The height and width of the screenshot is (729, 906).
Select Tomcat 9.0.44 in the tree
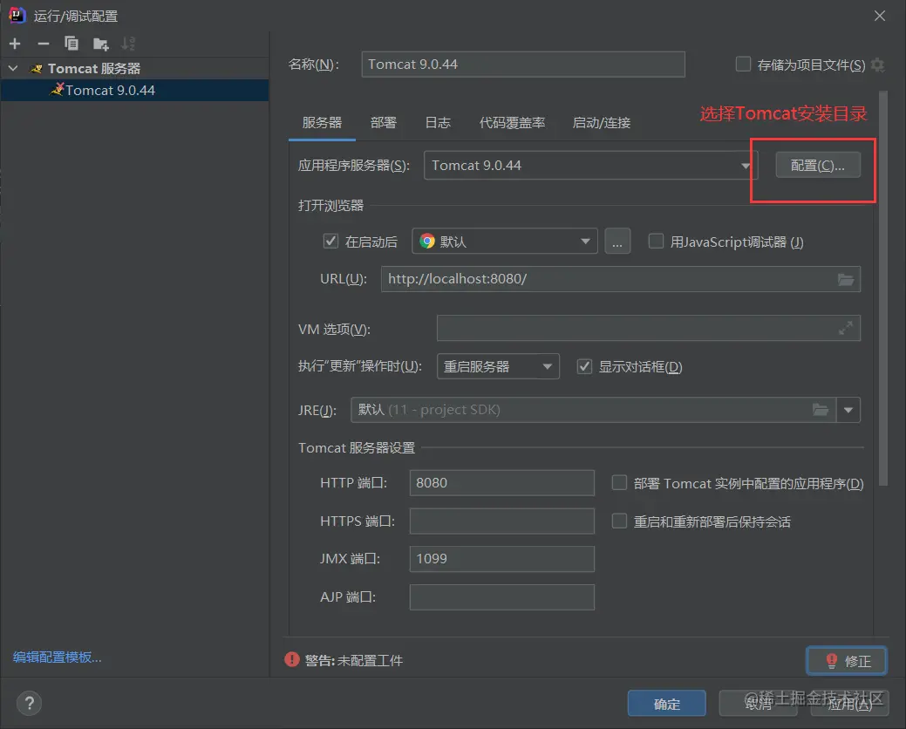pyautogui.click(x=134, y=91)
